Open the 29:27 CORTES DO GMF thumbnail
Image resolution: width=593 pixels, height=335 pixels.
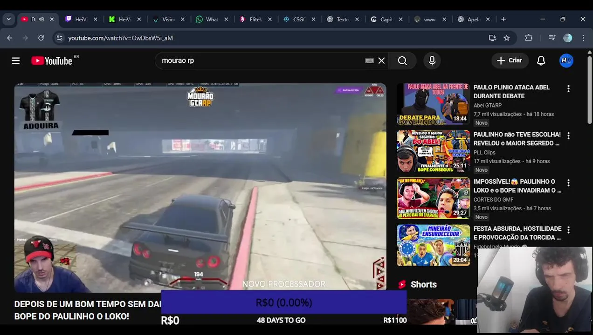pos(434,198)
